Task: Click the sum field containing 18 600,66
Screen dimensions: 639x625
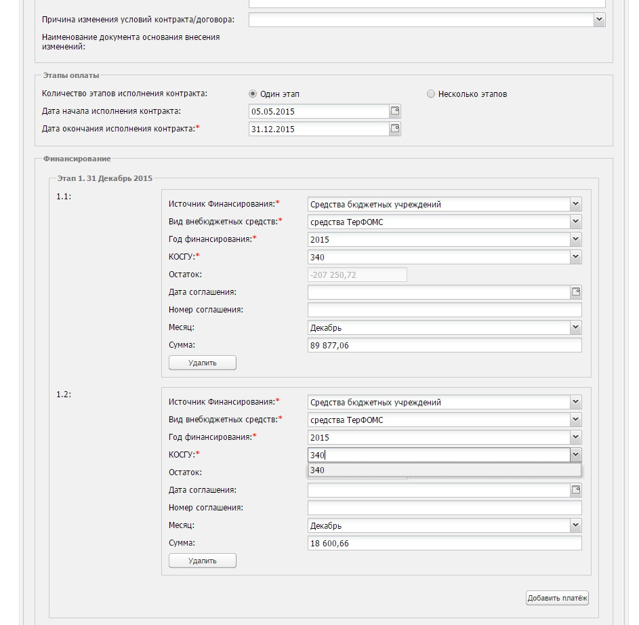Action: [444, 544]
